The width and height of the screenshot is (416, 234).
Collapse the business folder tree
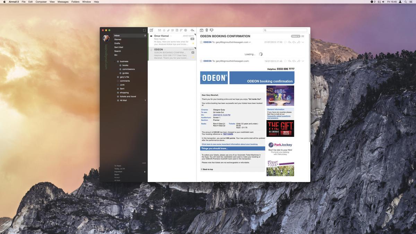pos(115,61)
